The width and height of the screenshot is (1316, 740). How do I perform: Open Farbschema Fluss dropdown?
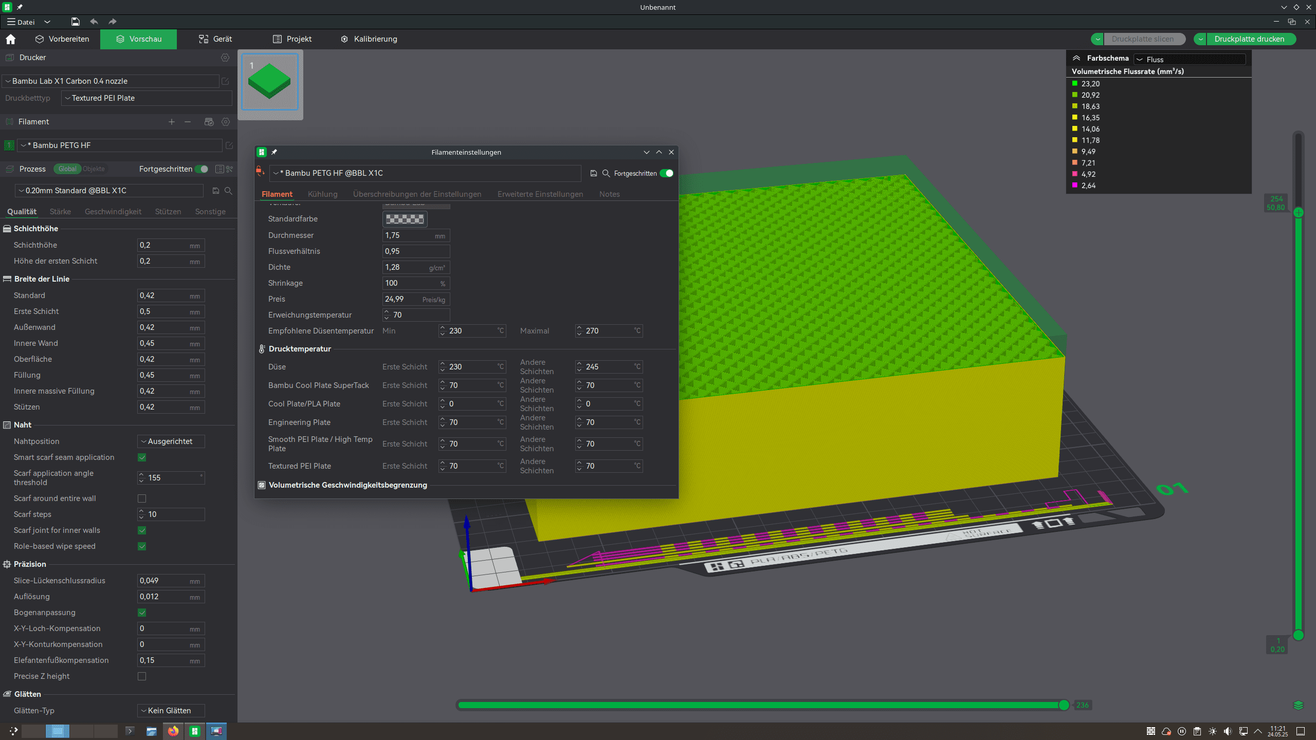click(x=1190, y=60)
